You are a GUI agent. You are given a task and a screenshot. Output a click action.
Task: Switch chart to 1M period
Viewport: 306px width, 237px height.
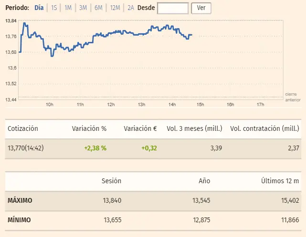pyautogui.click(x=68, y=8)
